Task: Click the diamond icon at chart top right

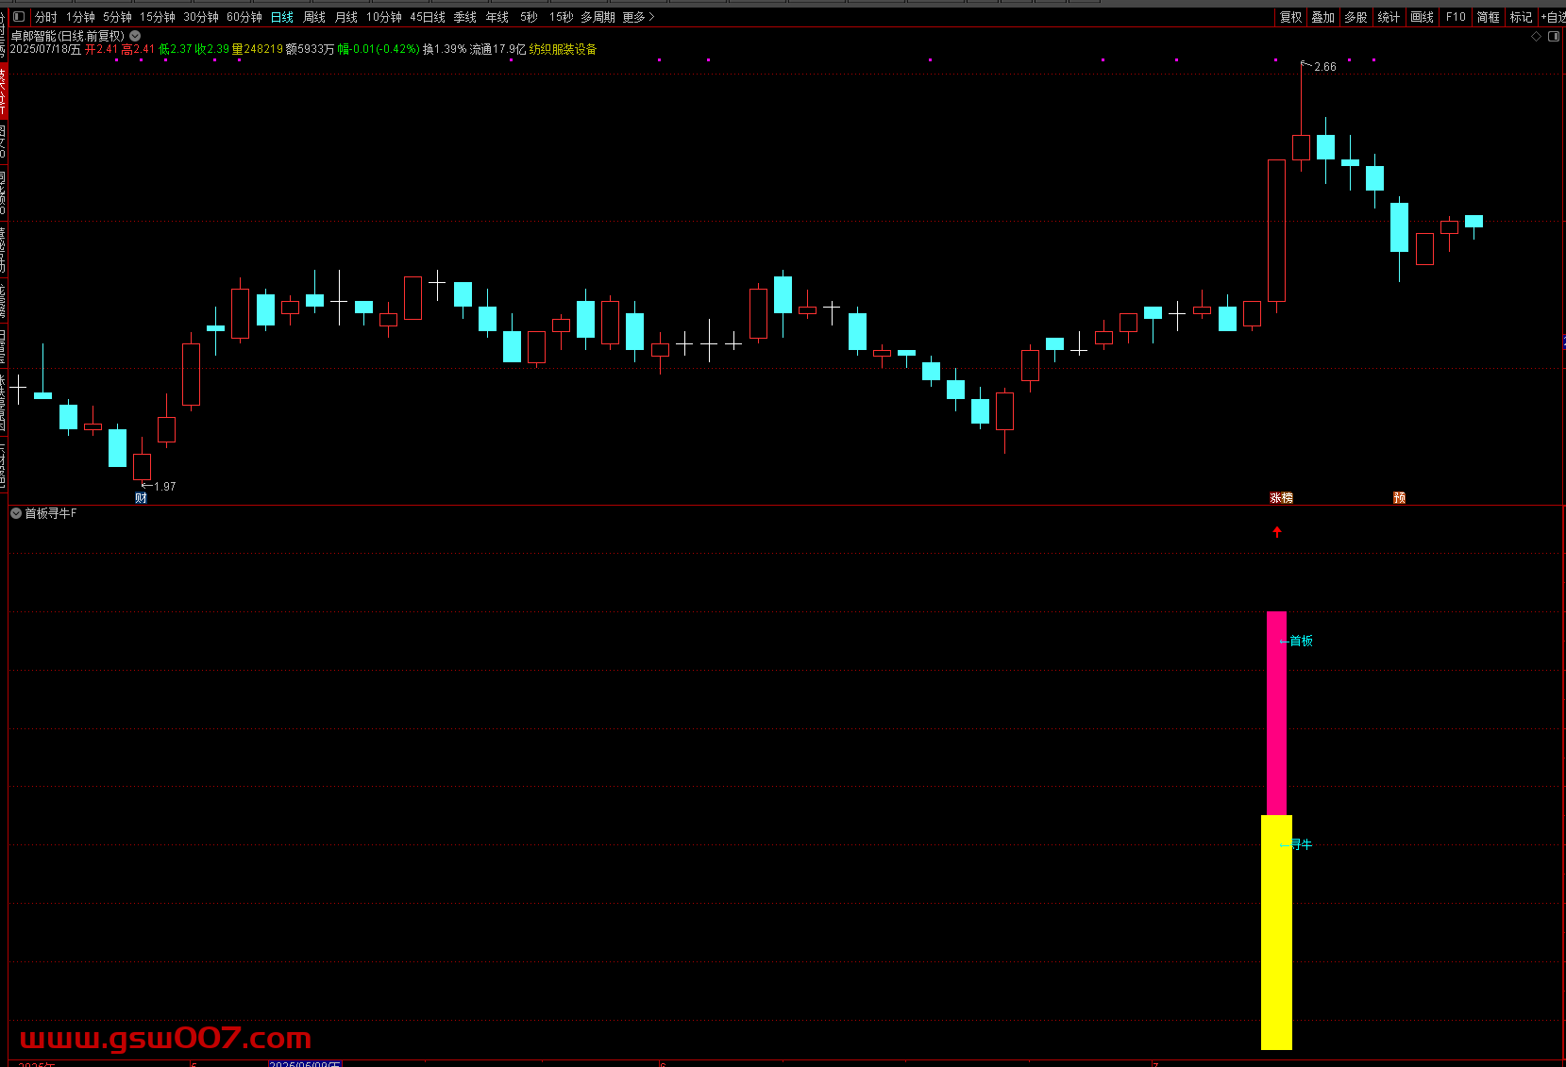Action: click(x=1536, y=37)
